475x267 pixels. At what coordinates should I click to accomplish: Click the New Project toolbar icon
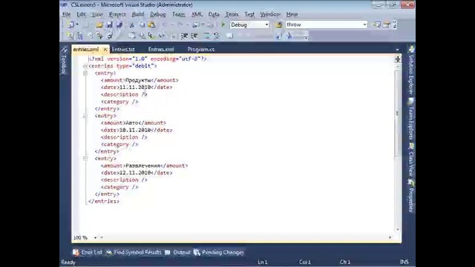(71, 24)
